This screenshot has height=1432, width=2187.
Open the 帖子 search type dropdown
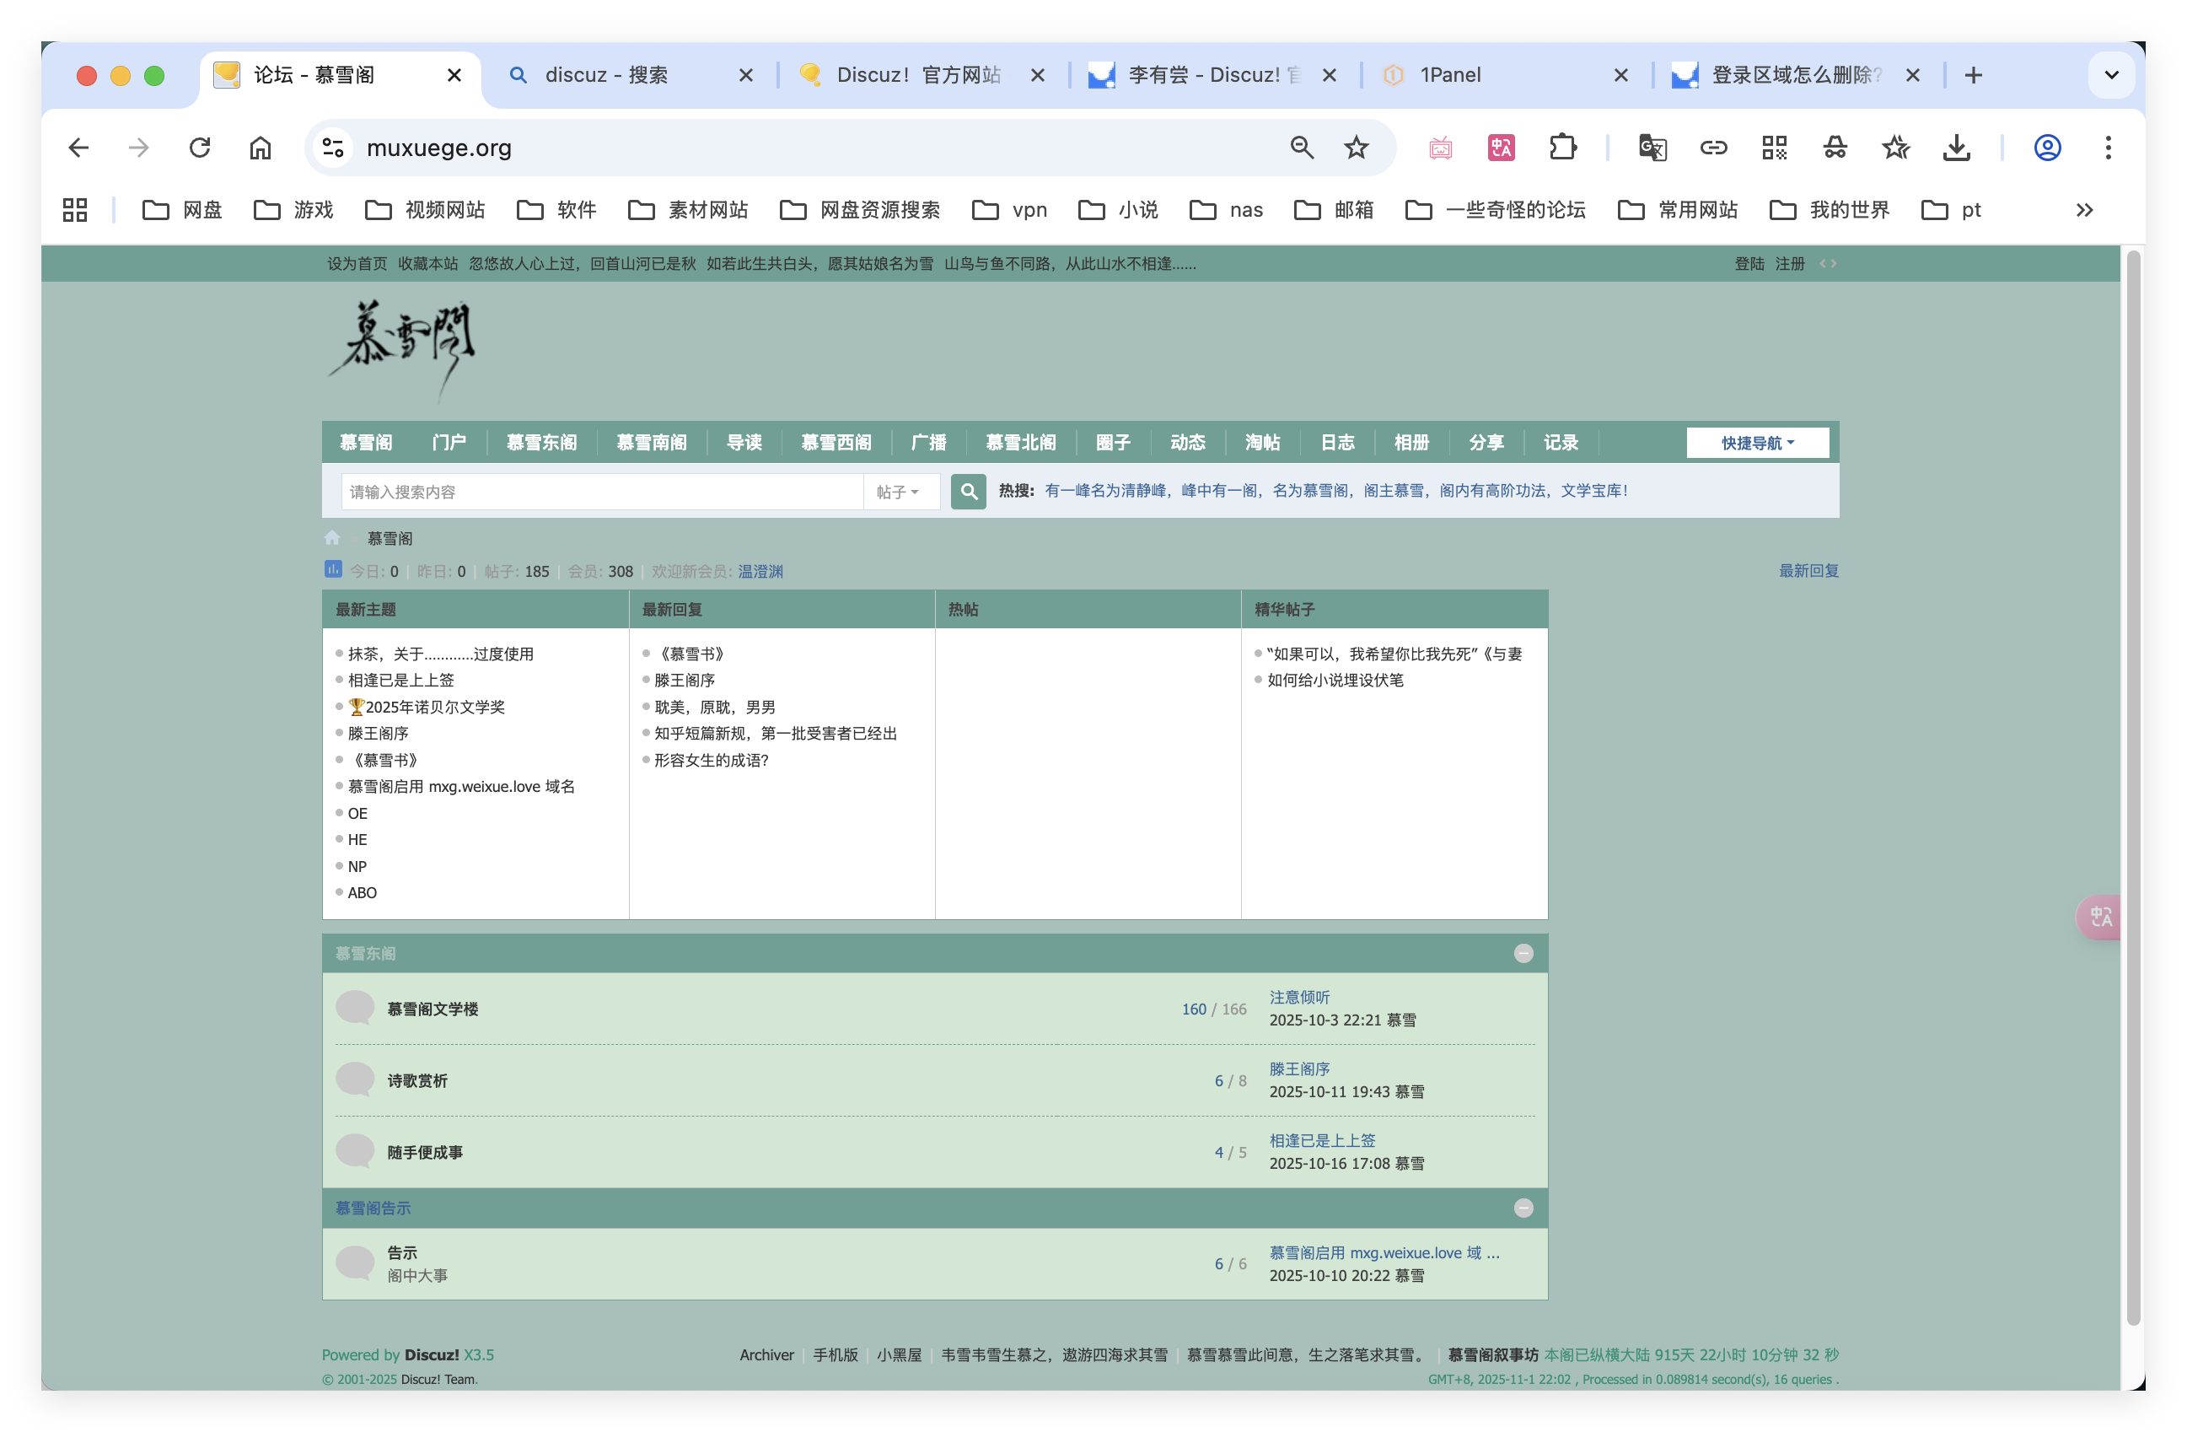(898, 492)
